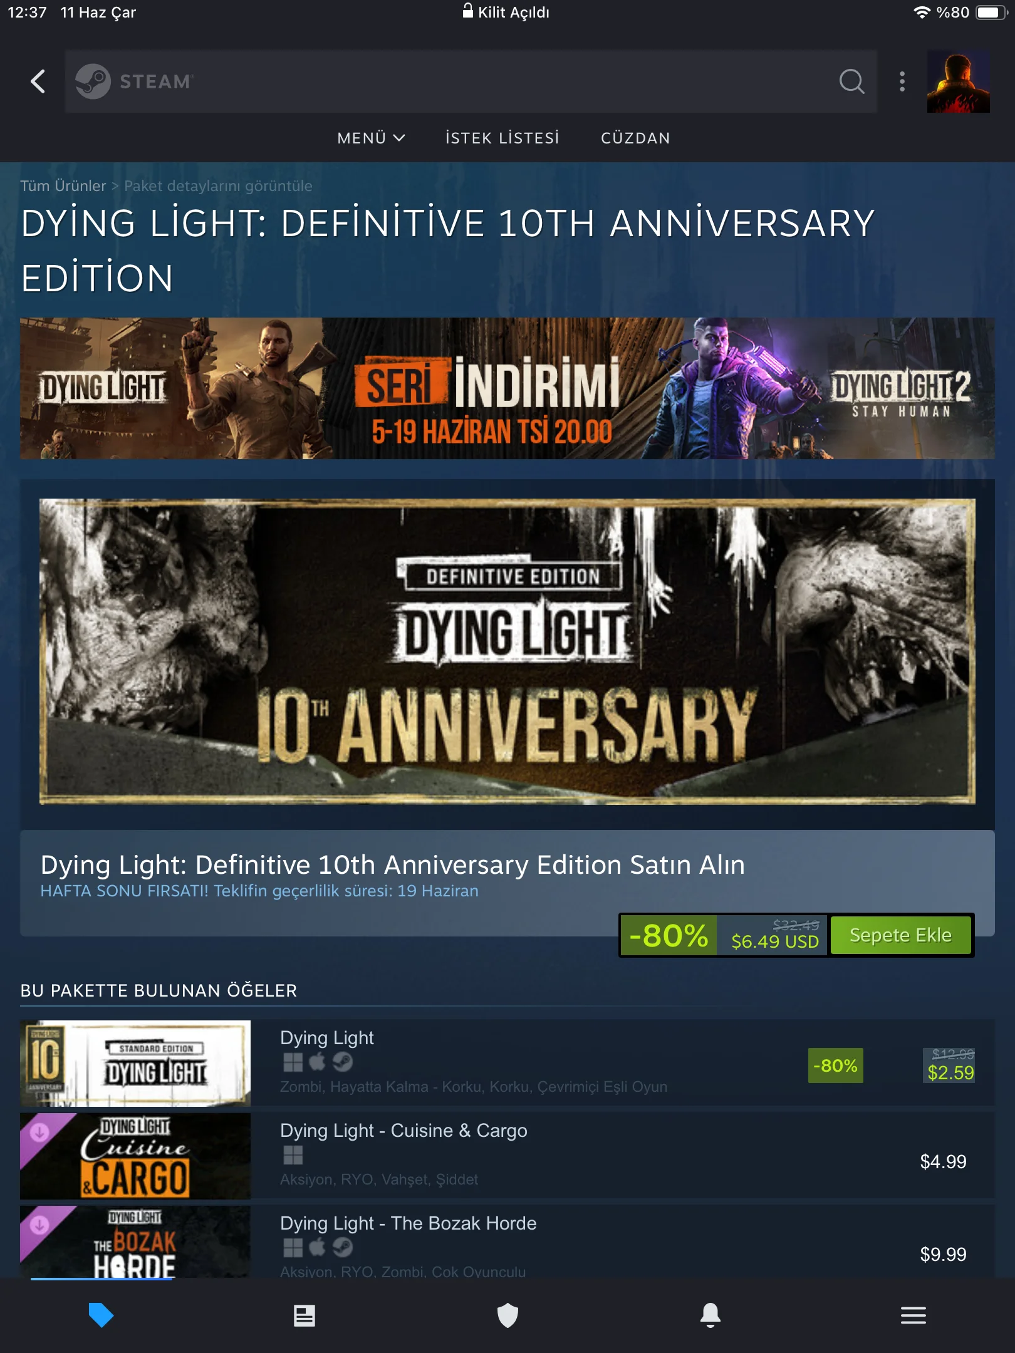The image size is (1015, 1353).
Task: Click the Steam logo in header
Action: 135,81
